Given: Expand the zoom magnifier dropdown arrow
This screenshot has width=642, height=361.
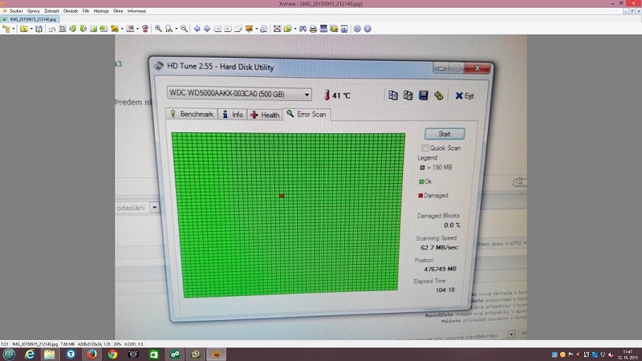Looking at the screenshot, I should point(176,29).
